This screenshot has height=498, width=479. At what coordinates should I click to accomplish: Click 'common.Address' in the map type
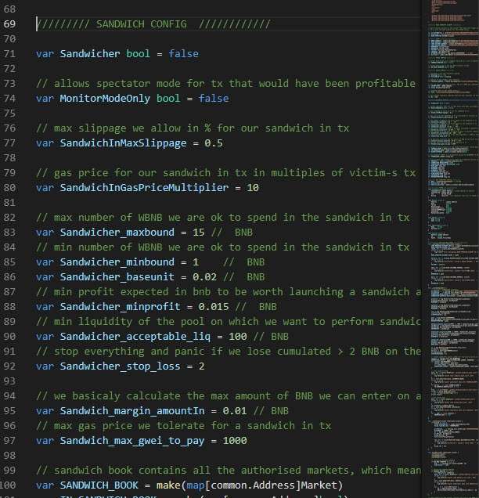pyautogui.click(x=253, y=485)
